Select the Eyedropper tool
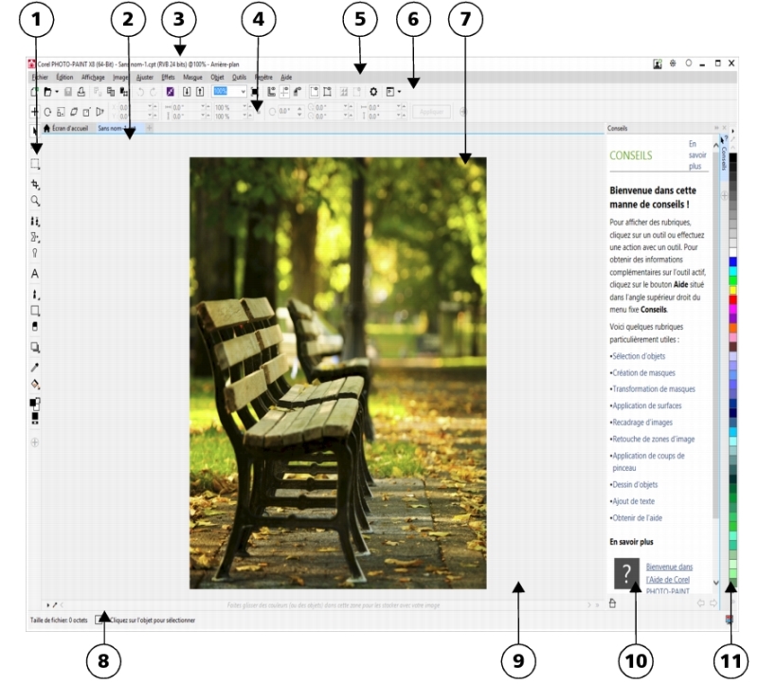This screenshot has width=758, height=684. (35, 366)
